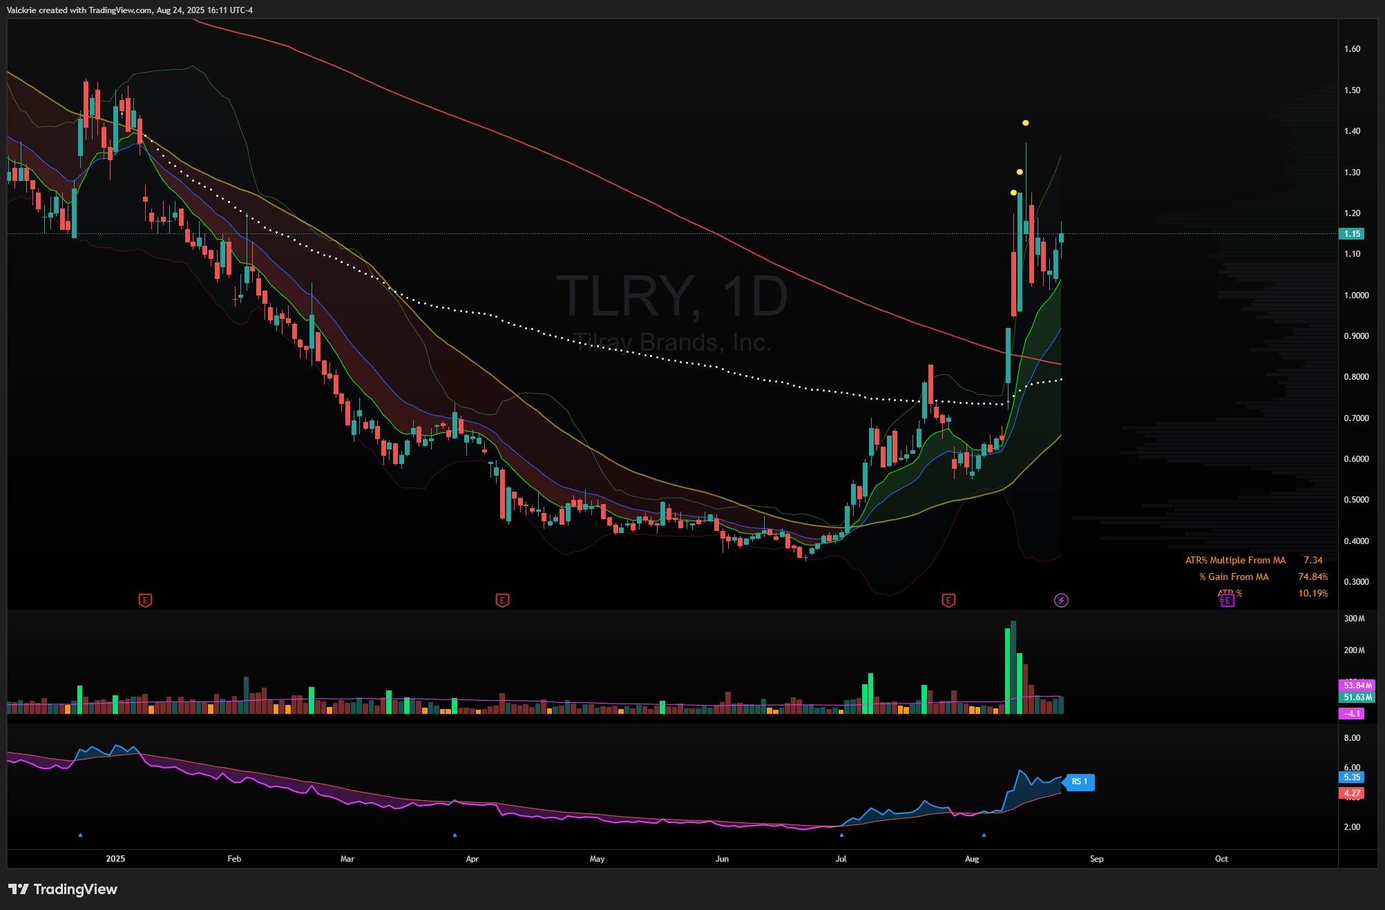Click the earnings E marker in April
Screen dimensions: 1385x910
tap(502, 600)
